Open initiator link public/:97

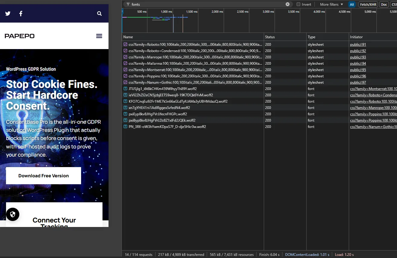[x=358, y=82]
